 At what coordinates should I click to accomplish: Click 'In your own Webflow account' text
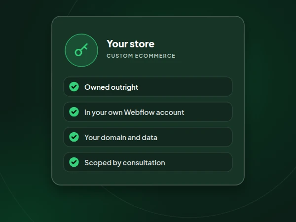pos(134,112)
